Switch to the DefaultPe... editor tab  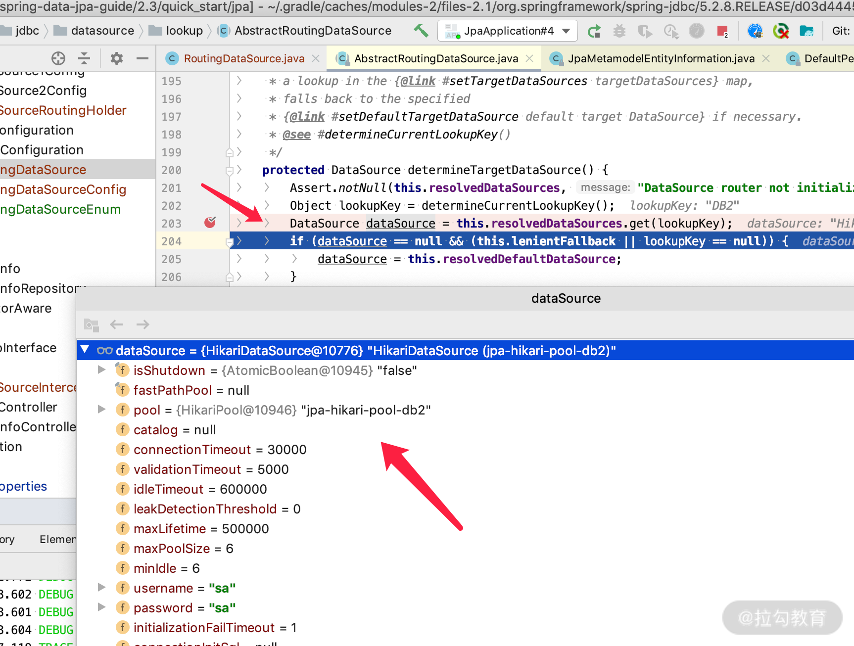(820, 58)
